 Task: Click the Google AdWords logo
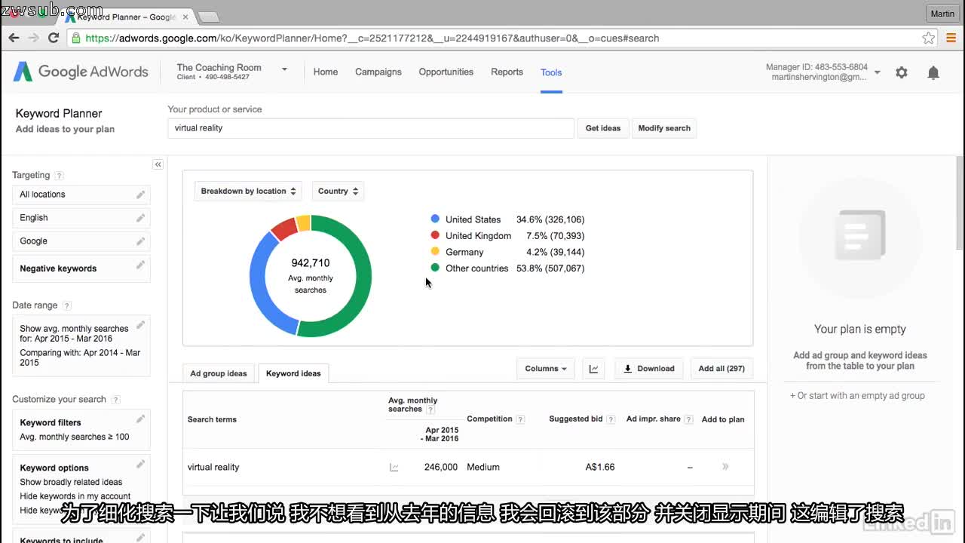click(81, 72)
